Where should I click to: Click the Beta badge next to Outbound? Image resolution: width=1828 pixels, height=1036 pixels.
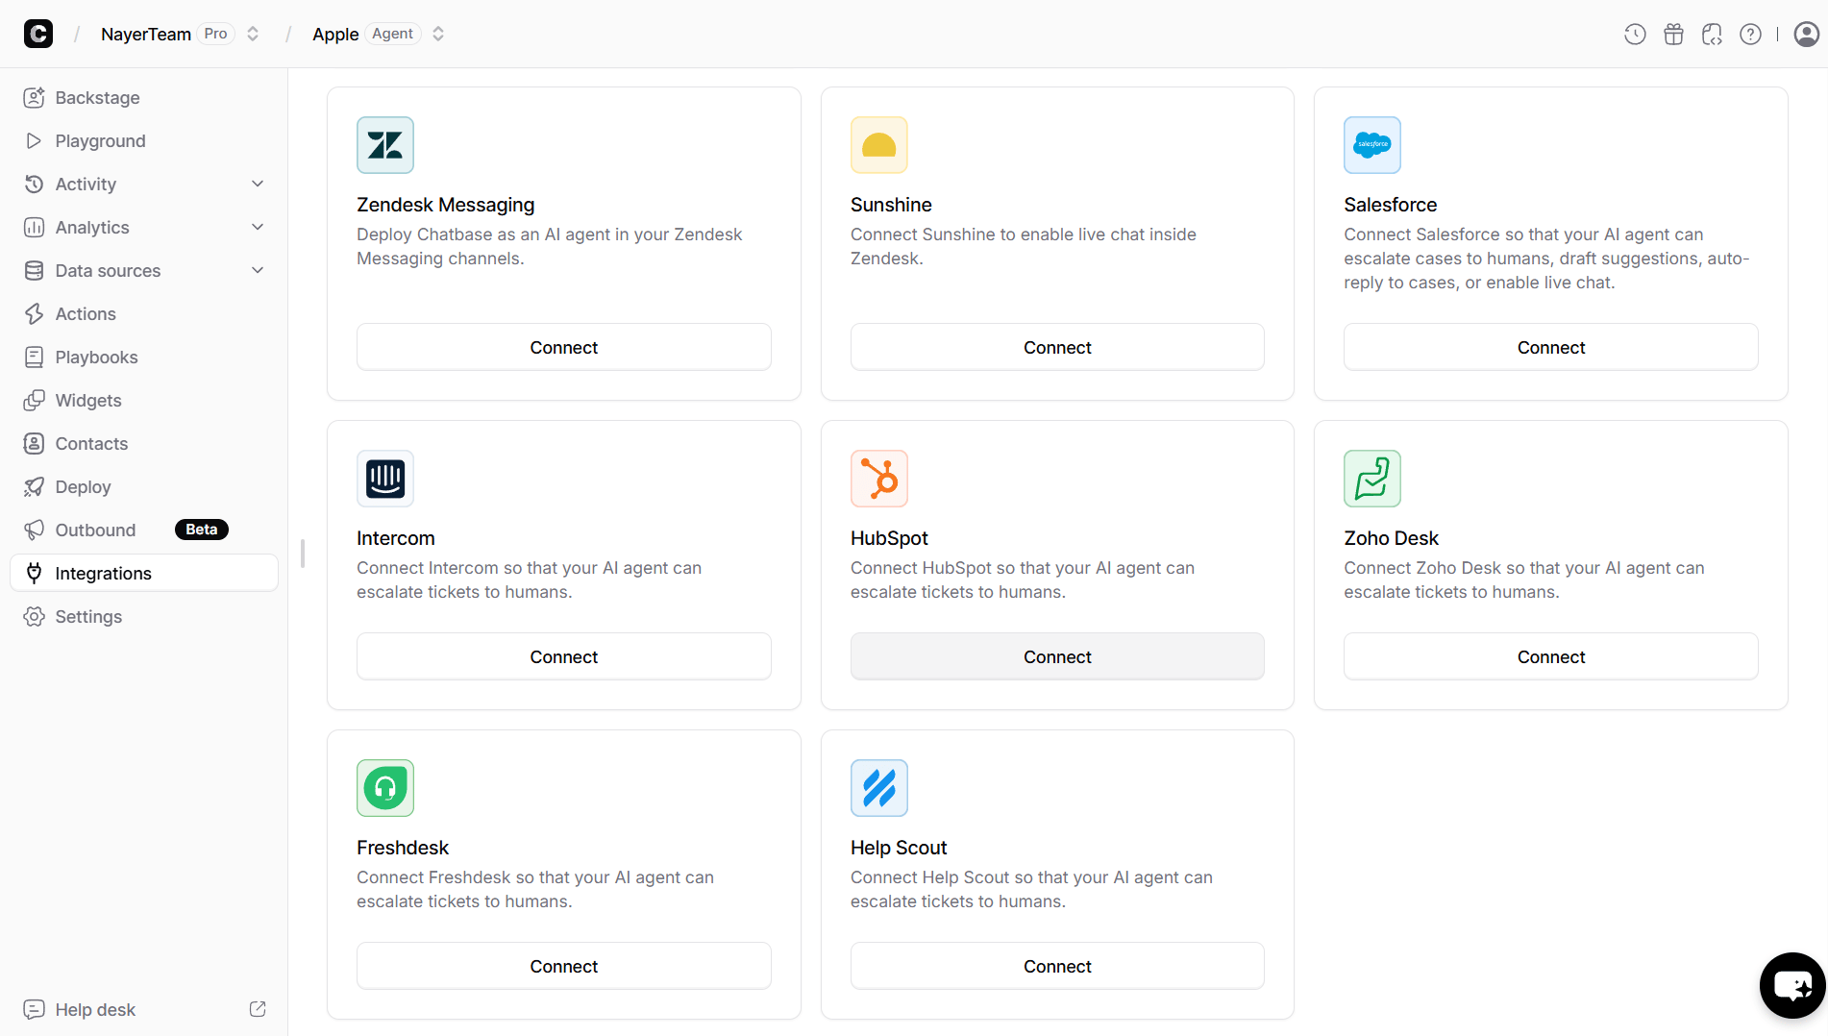pyautogui.click(x=201, y=530)
